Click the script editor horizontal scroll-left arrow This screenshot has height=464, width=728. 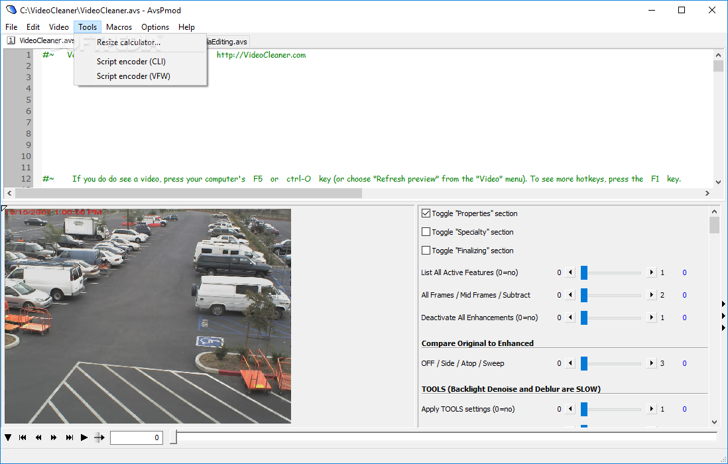point(9,193)
